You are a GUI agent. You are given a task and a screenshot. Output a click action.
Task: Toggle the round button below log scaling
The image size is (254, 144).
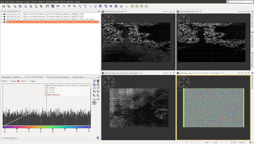(x=94, y=103)
